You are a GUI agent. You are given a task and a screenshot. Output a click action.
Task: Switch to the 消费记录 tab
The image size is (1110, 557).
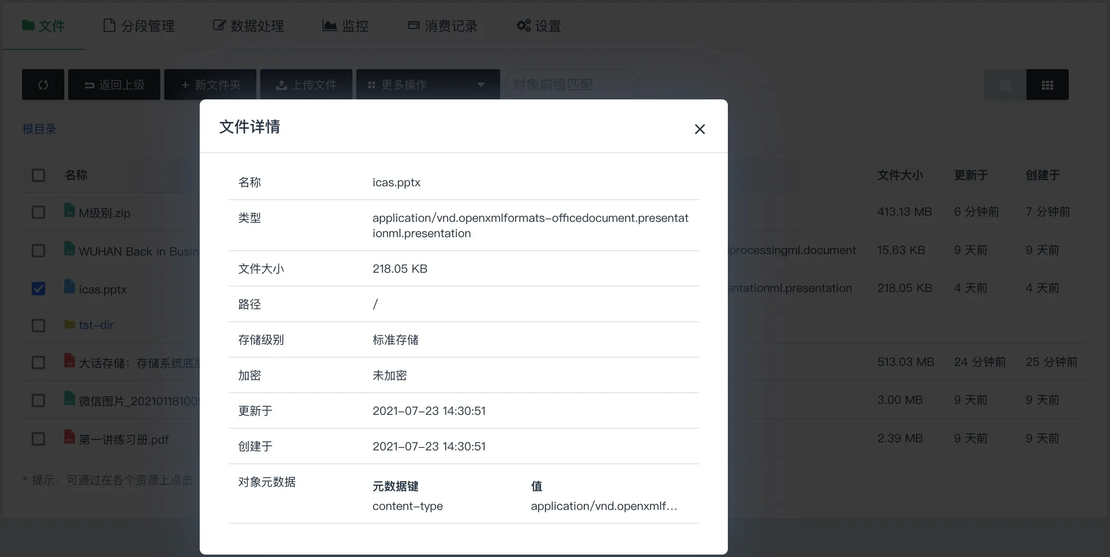tap(442, 25)
